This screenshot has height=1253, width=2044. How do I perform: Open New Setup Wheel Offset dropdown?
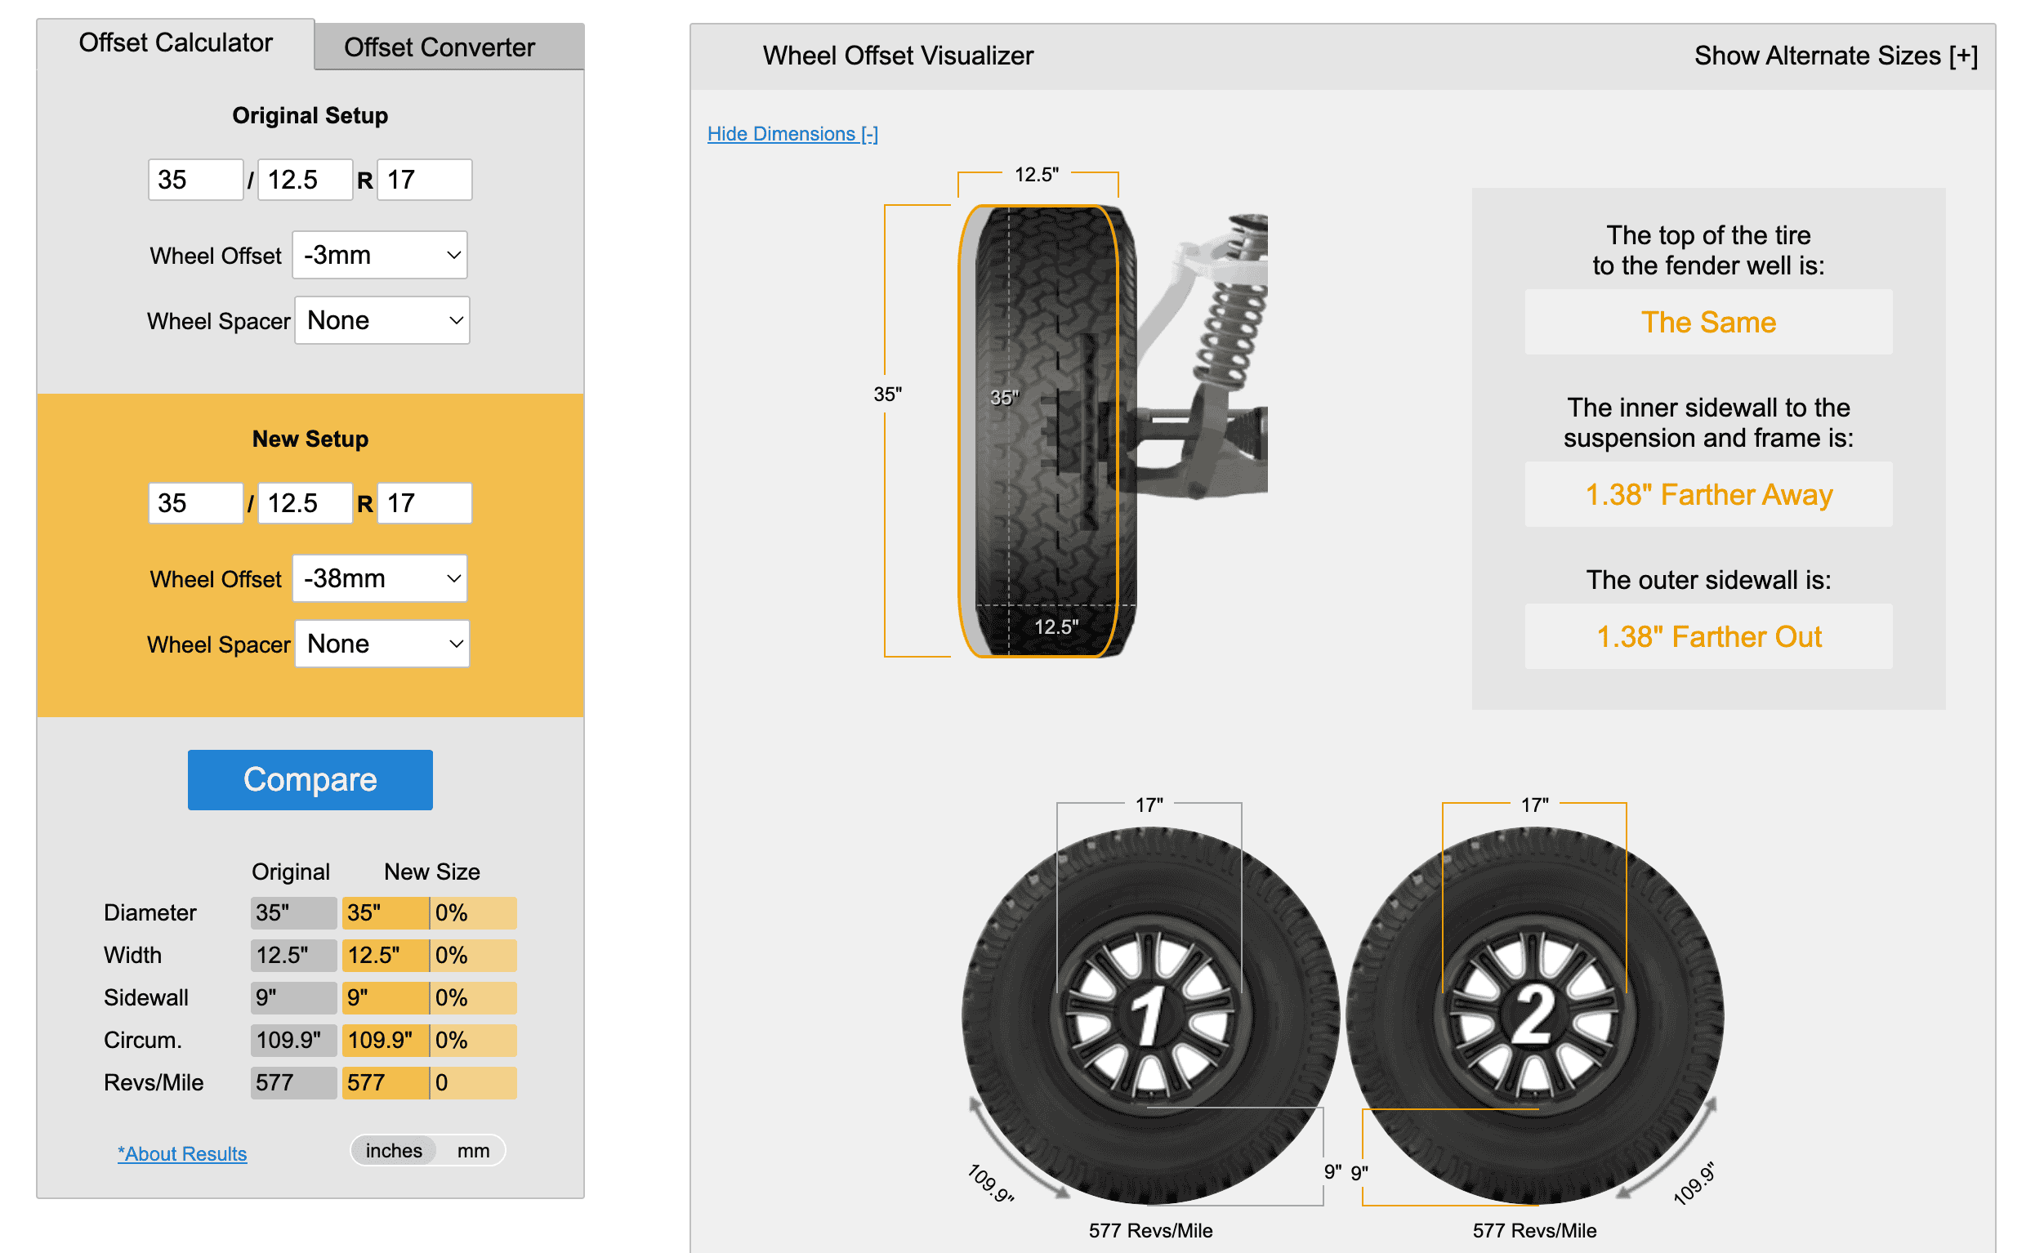380,578
